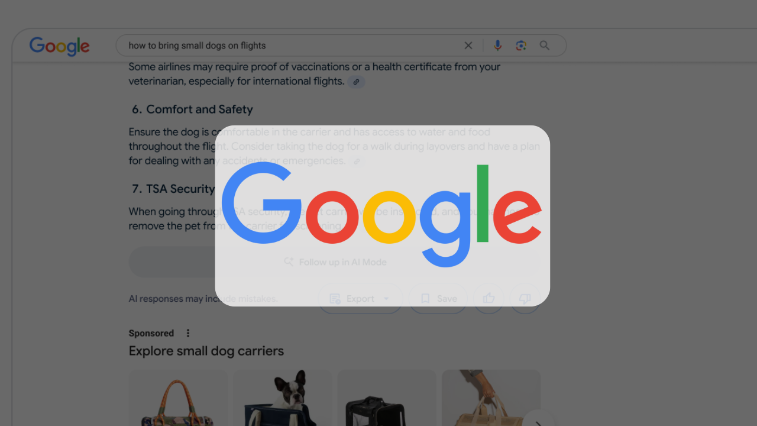Expand the Export dropdown arrow
Viewport: 757px width, 426px height.
(386, 299)
